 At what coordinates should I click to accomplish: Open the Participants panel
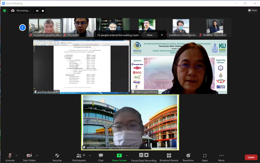click(x=79, y=157)
